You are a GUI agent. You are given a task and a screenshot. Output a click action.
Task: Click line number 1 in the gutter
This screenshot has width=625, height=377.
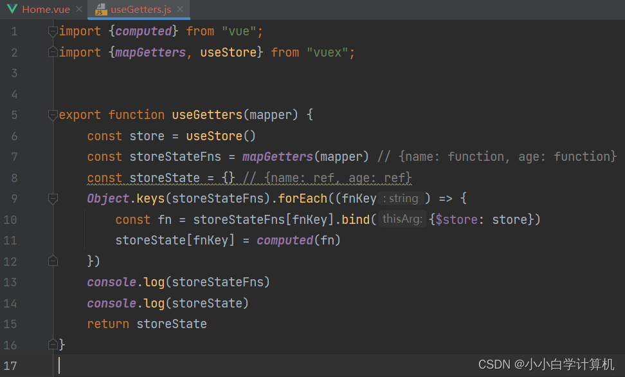click(14, 32)
